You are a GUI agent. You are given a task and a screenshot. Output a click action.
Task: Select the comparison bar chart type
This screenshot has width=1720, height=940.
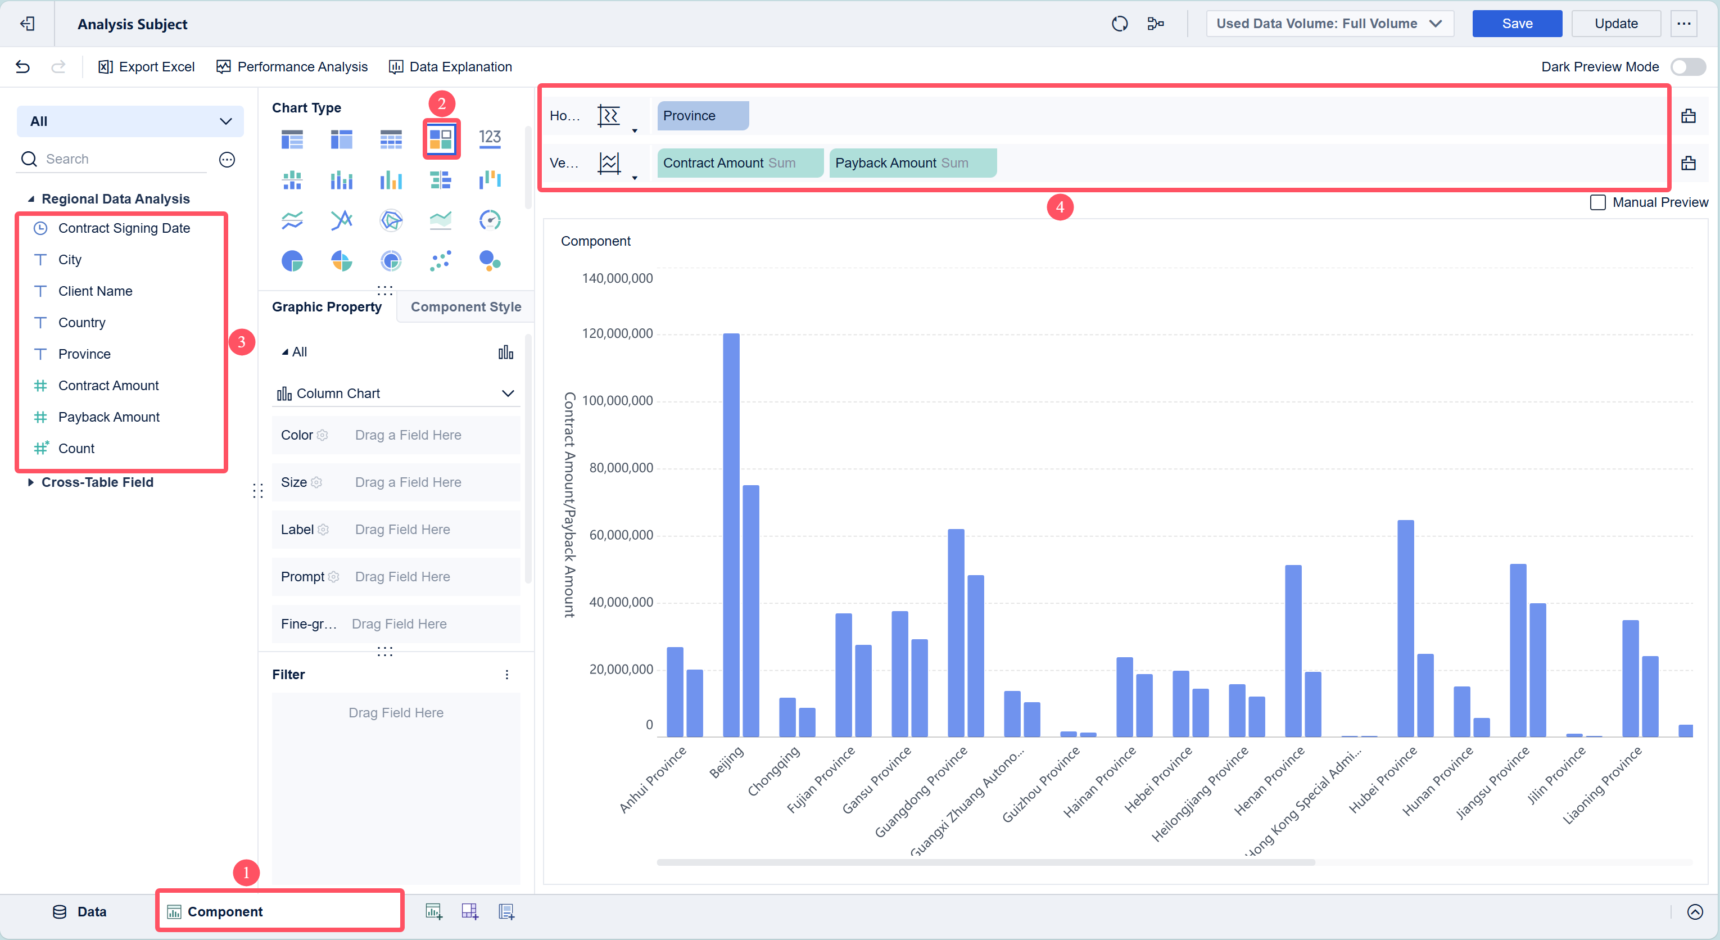(441, 179)
